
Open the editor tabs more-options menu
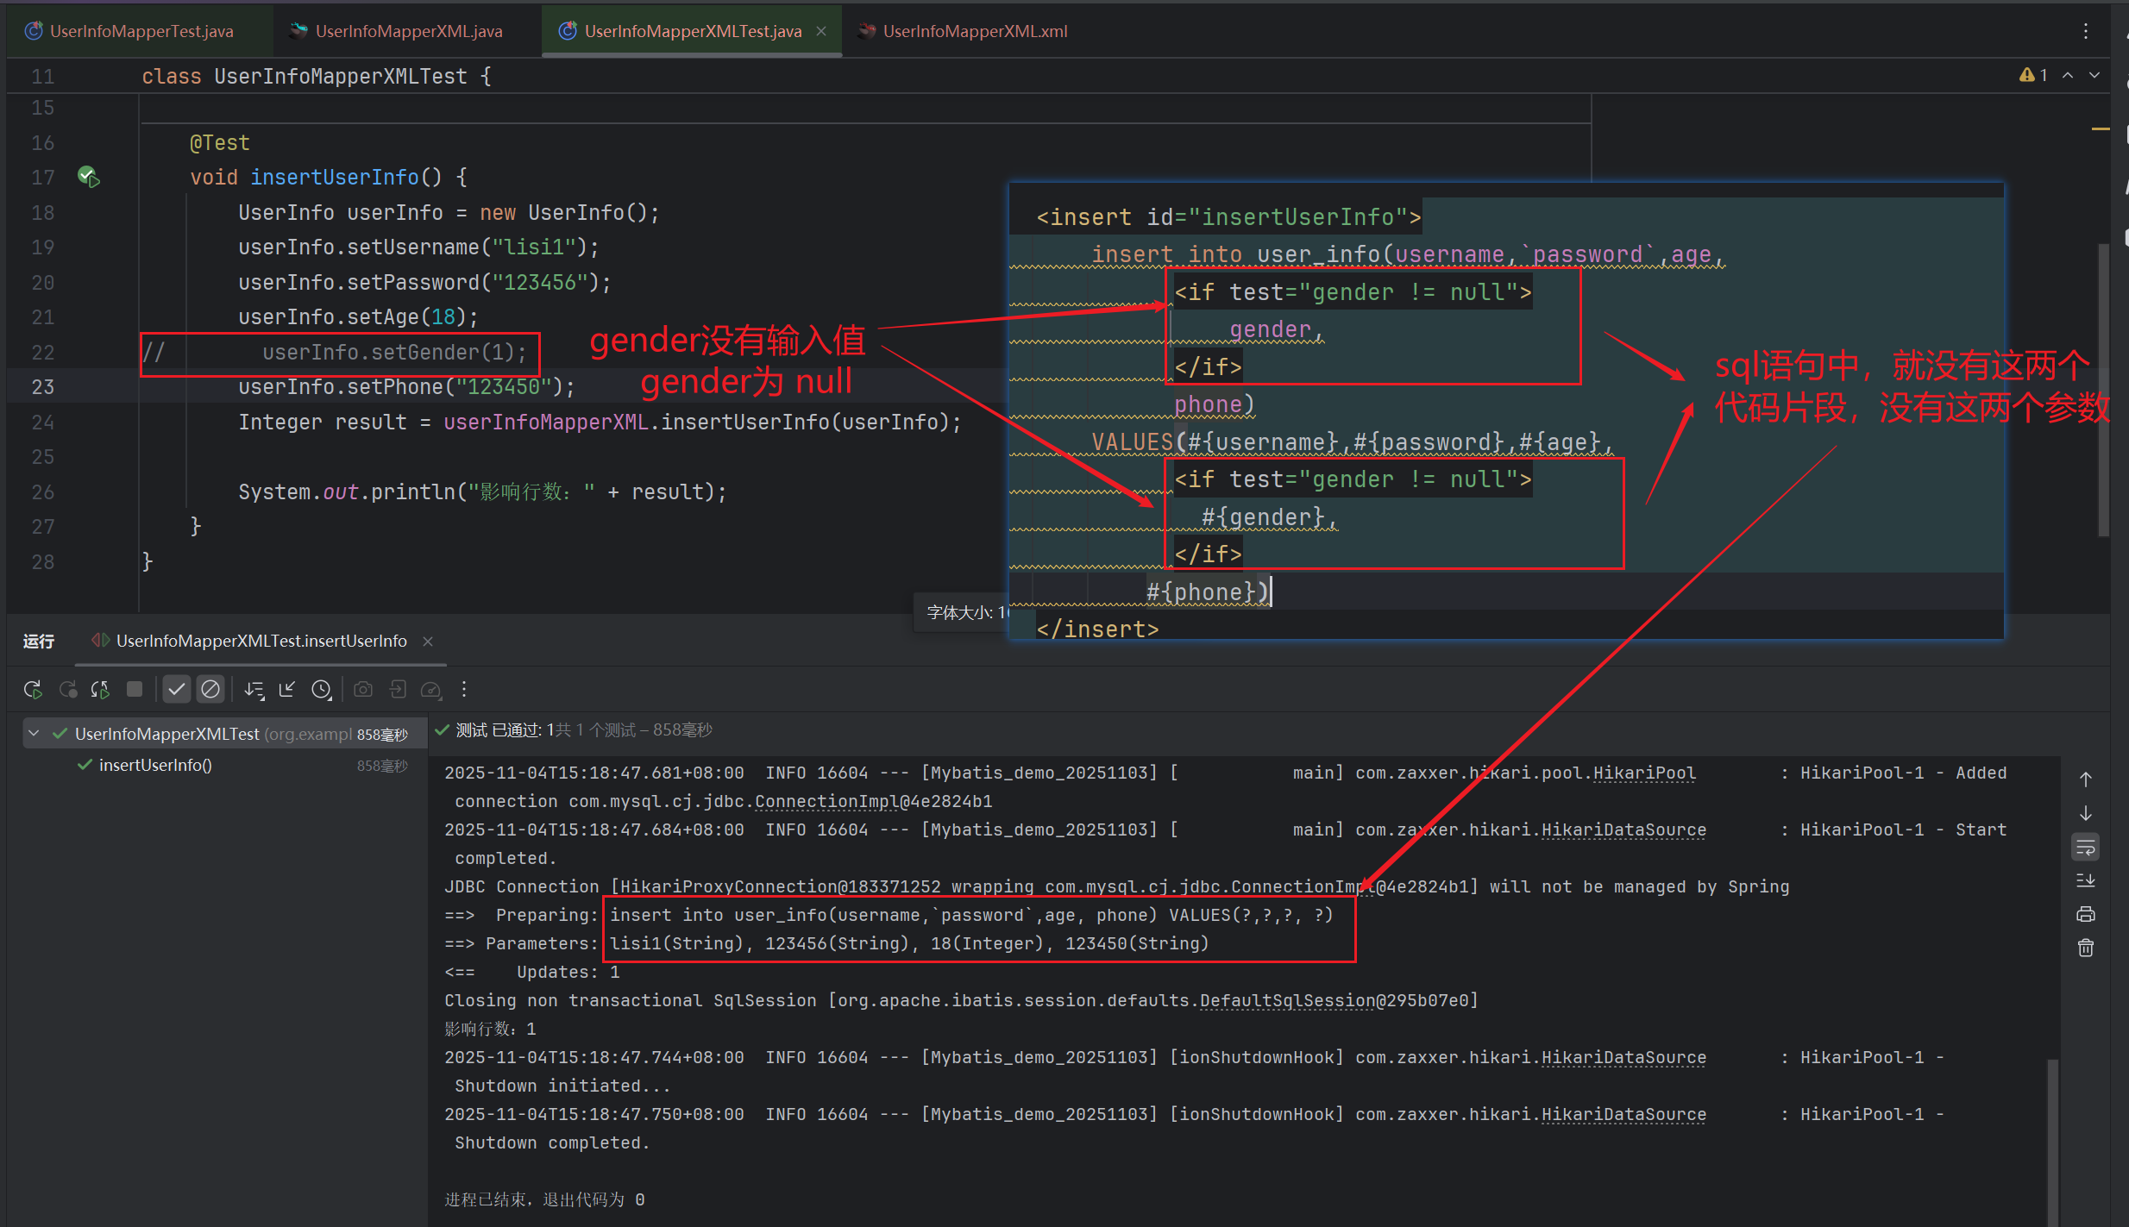click(x=2086, y=31)
